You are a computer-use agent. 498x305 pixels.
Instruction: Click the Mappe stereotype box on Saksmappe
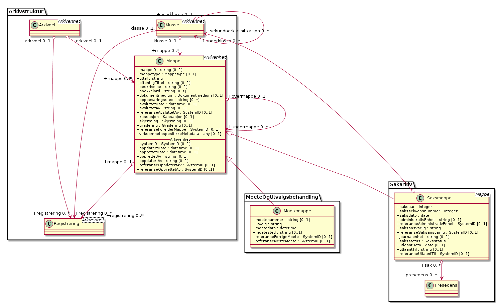click(483, 194)
